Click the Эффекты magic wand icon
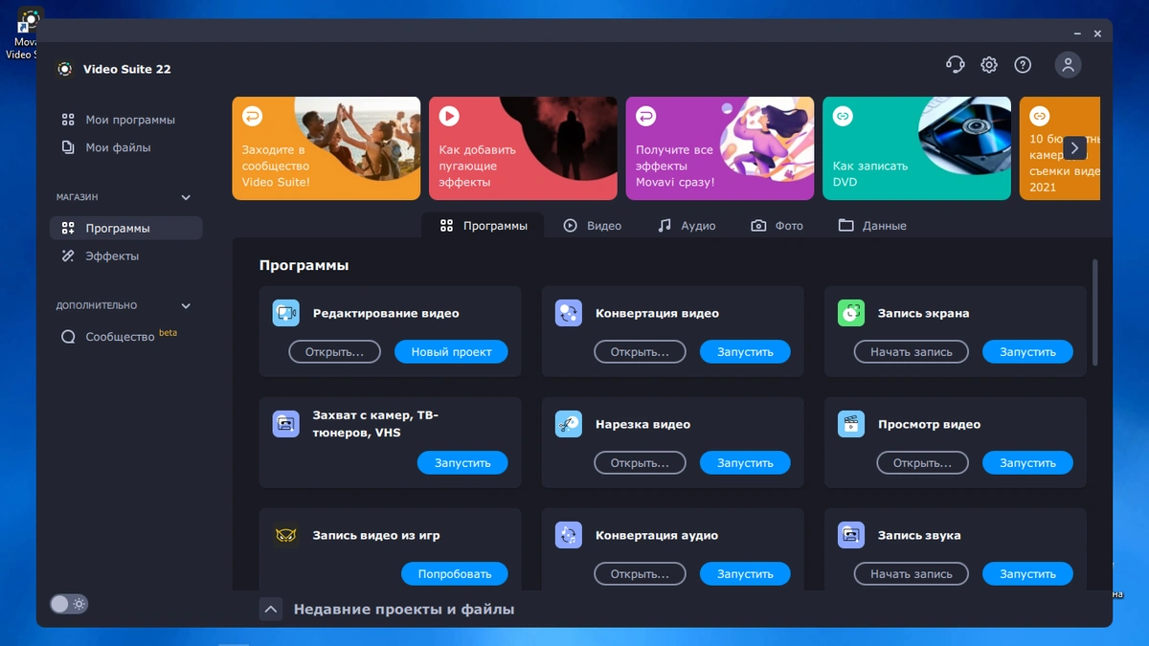 coord(68,256)
